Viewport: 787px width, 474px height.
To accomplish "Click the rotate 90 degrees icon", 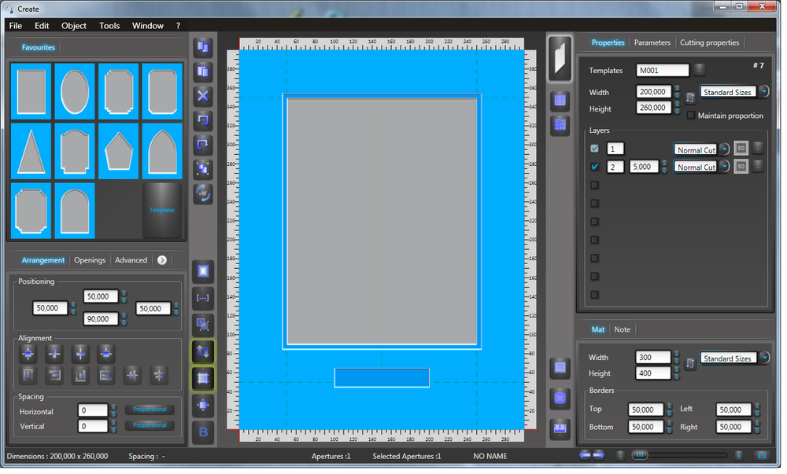I will 203,193.
